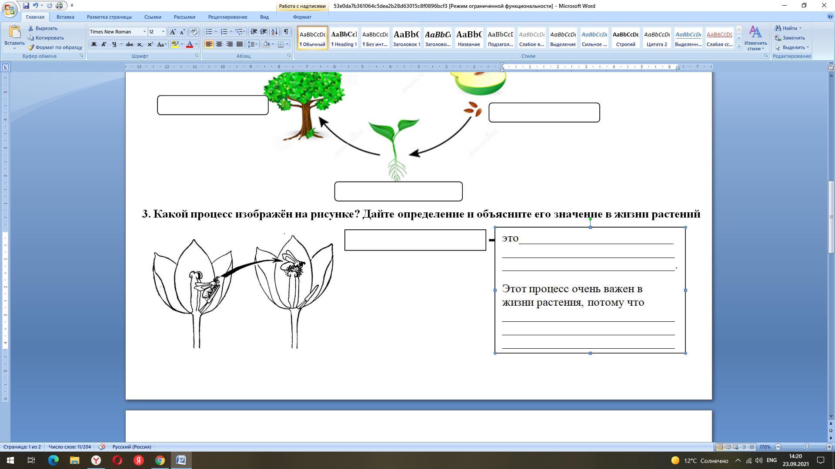Open the Вставить paste options arrow
This screenshot has height=469, width=835.
[x=14, y=49]
